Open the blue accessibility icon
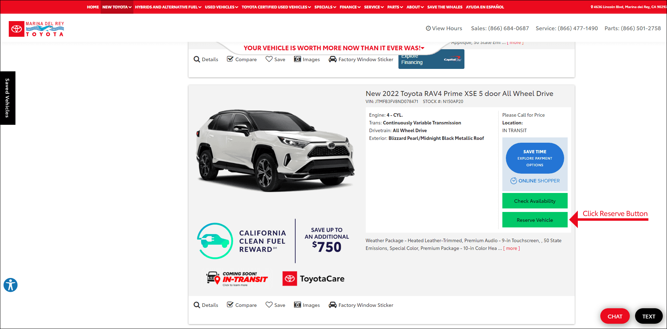 (11, 285)
